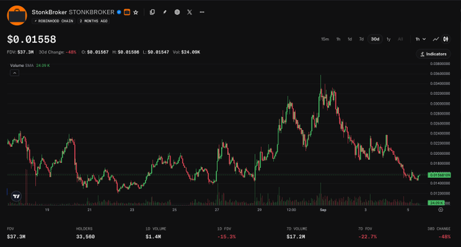This screenshot has height=247, width=461.
Task: Click the Vol $24.09K value
Action: (191, 52)
